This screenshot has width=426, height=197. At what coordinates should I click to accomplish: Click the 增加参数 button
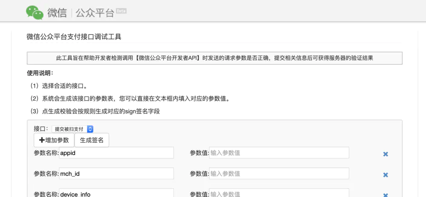(54, 140)
